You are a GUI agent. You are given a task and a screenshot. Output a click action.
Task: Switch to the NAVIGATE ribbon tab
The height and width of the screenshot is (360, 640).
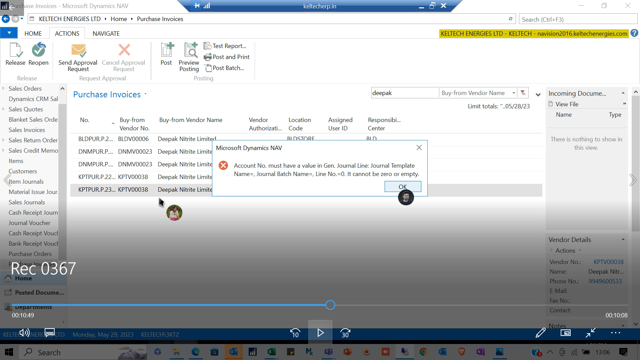pyautogui.click(x=106, y=33)
